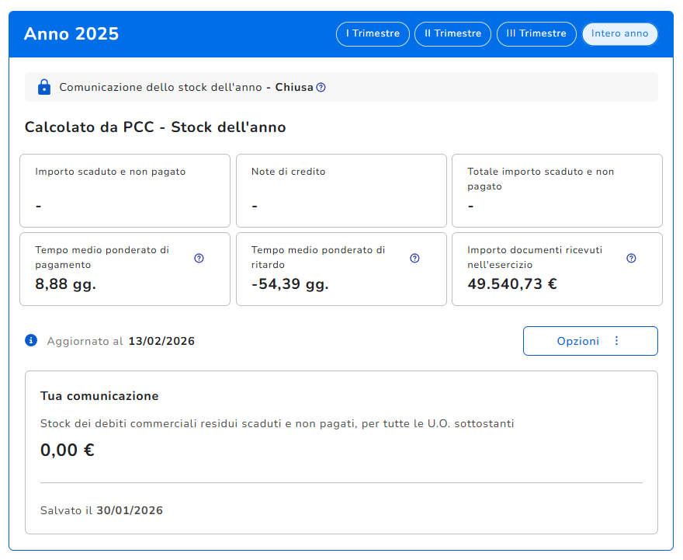
Task: Click the Anno 2025 header title
Action: (71, 34)
